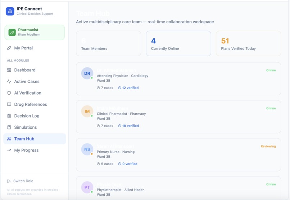Open My Portal from the sidebar

coord(35,48)
